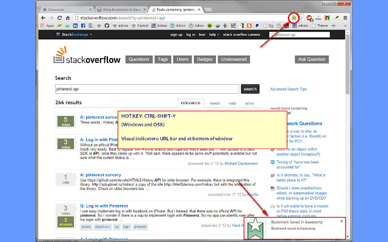
Task: Reload the current page
Action: click(x=59, y=18)
